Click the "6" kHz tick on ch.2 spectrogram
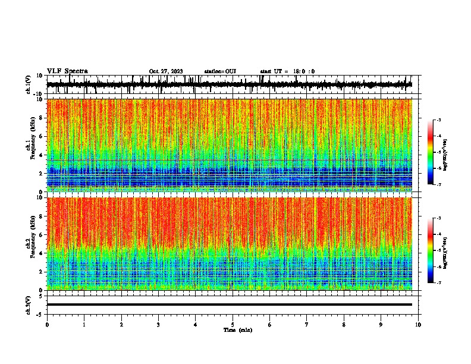This screenshot has height=364, width=471. click(x=41, y=235)
